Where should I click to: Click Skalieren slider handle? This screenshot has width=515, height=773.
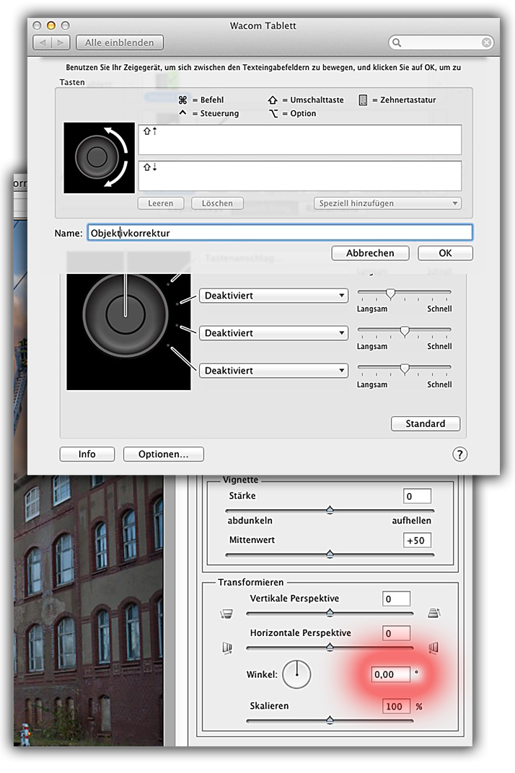tap(330, 720)
